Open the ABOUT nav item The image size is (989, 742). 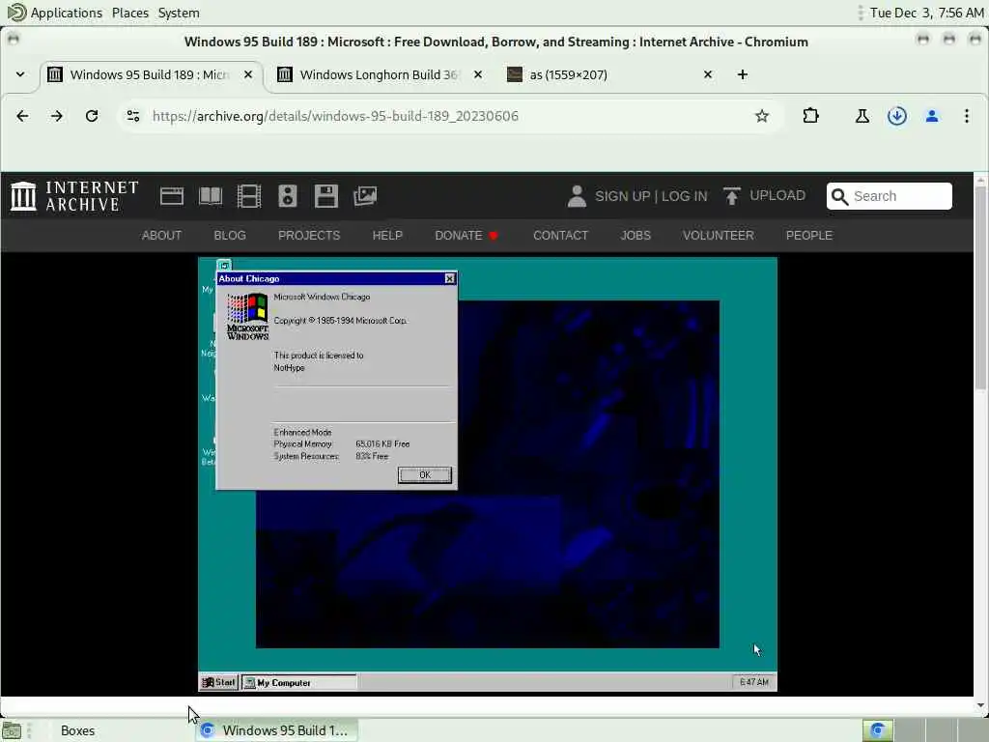[x=161, y=236]
